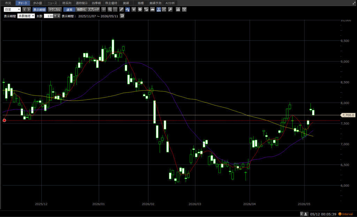Screen dimensions: 357x217
Task: Open the 本数指定 period type dropdown
Action: click(x=26, y=16)
